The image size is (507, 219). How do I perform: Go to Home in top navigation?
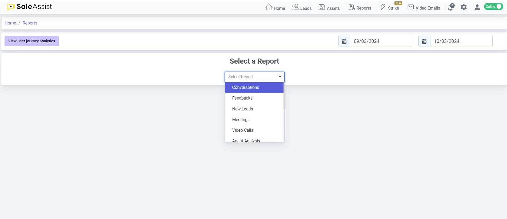(x=275, y=7)
